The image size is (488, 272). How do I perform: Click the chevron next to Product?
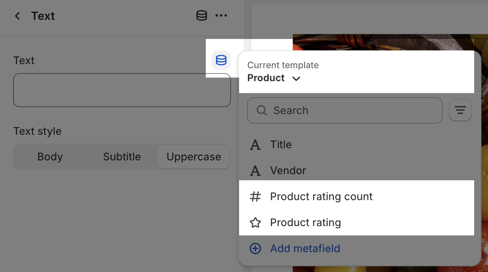(x=296, y=78)
